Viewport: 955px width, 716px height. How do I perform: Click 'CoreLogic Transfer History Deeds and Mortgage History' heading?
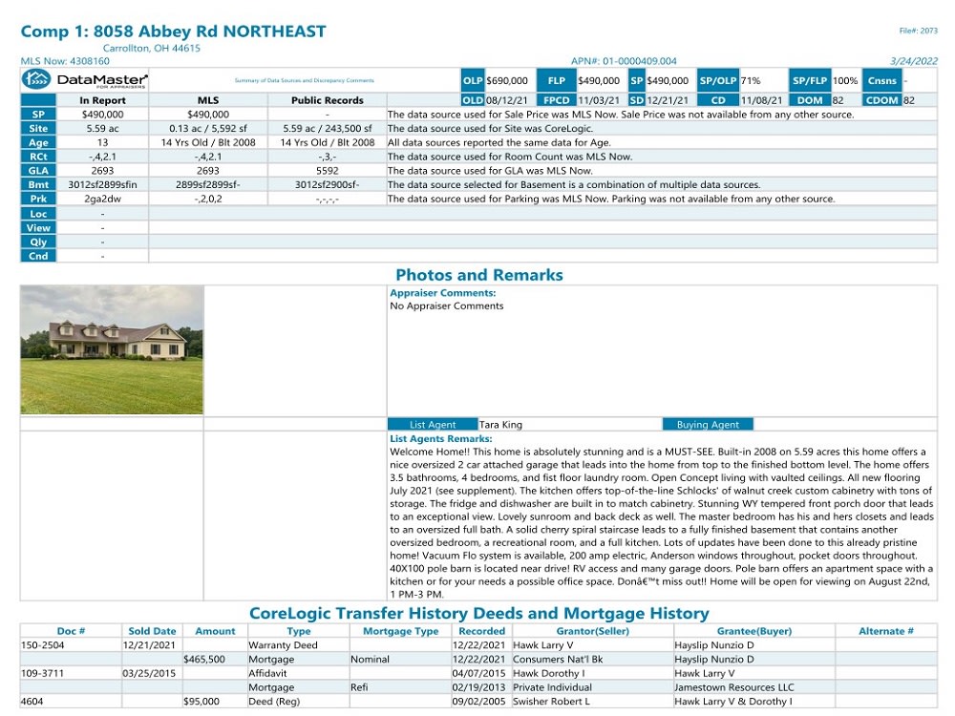pyautogui.click(x=479, y=613)
